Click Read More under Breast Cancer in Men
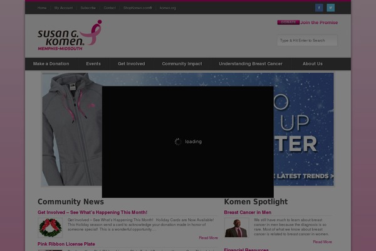This screenshot has height=251, width=376. coord(323,242)
